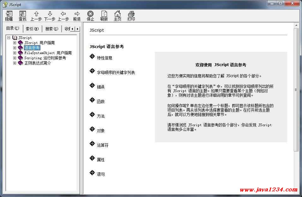This screenshot has height=197, width=302.
Task: Click the book icon beside FileSystemObject 用户指南
Action: [21, 53]
